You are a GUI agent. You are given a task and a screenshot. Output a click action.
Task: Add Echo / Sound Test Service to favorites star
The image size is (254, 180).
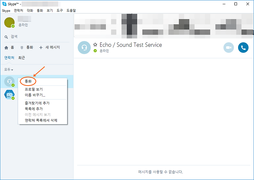point(95,45)
